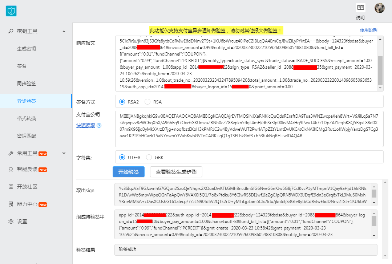Click the yellow notice about 异步通知验签

(x=216, y=31)
